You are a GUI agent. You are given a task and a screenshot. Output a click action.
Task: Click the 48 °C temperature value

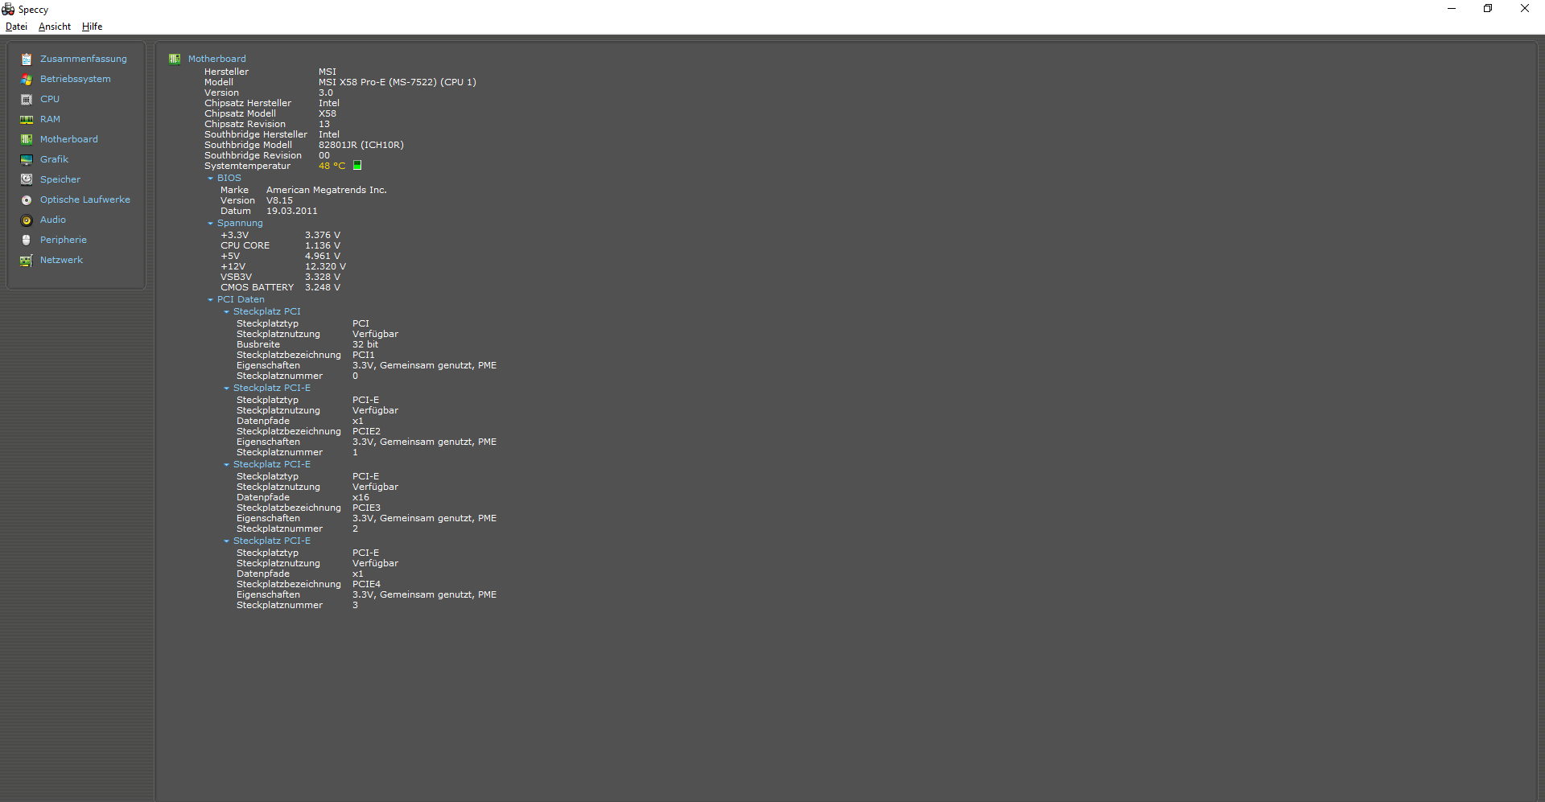coord(332,166)
